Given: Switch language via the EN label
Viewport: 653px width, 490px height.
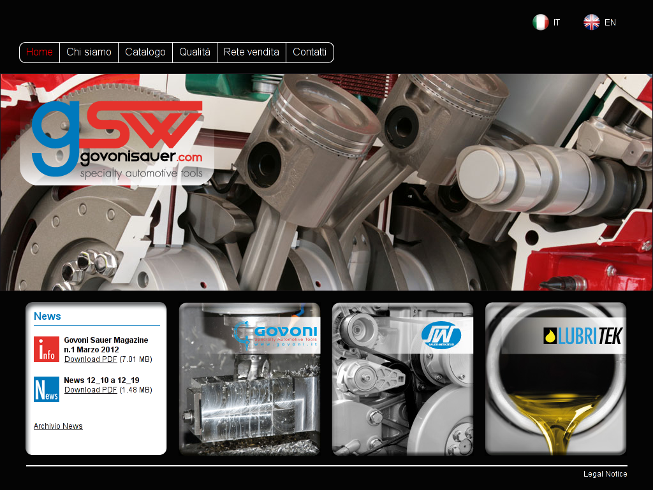Looking at the screenshot, I should coord(610,22).
